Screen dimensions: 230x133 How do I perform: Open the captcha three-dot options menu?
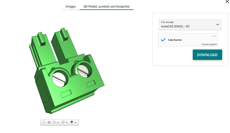coord(214,36)
